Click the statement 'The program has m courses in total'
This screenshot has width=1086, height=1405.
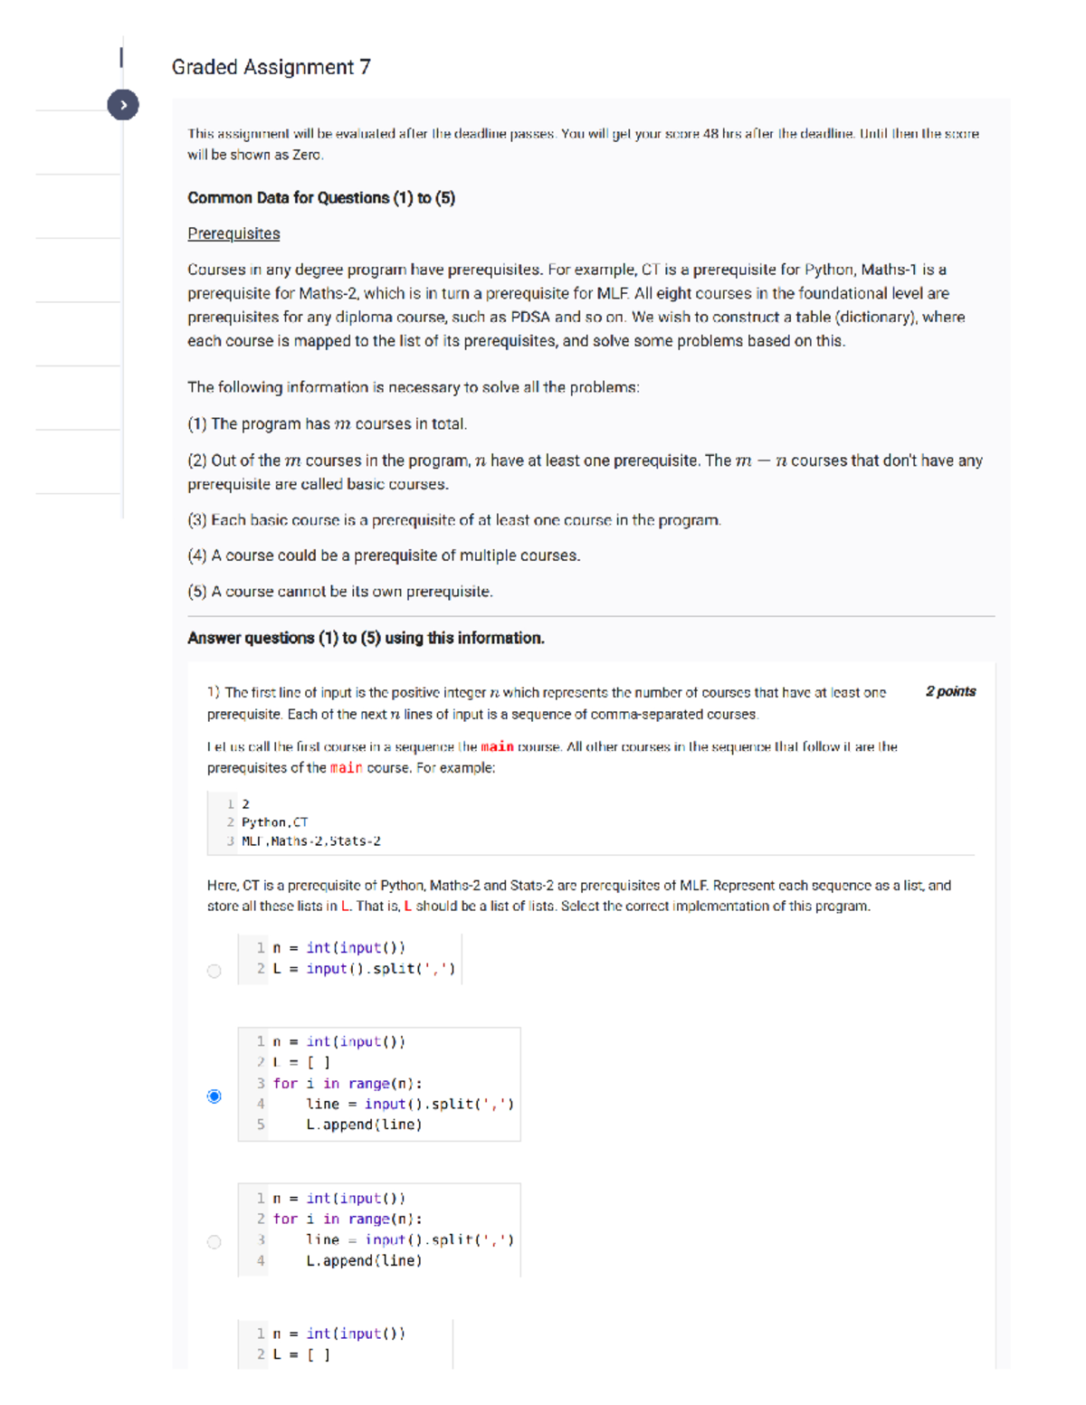click(327, 424)
